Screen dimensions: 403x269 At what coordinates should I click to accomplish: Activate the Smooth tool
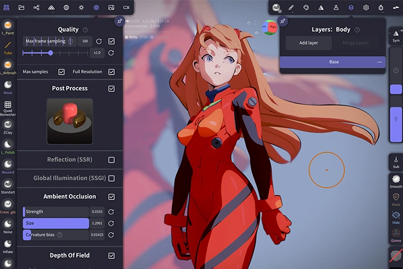(x=396, y=182)
